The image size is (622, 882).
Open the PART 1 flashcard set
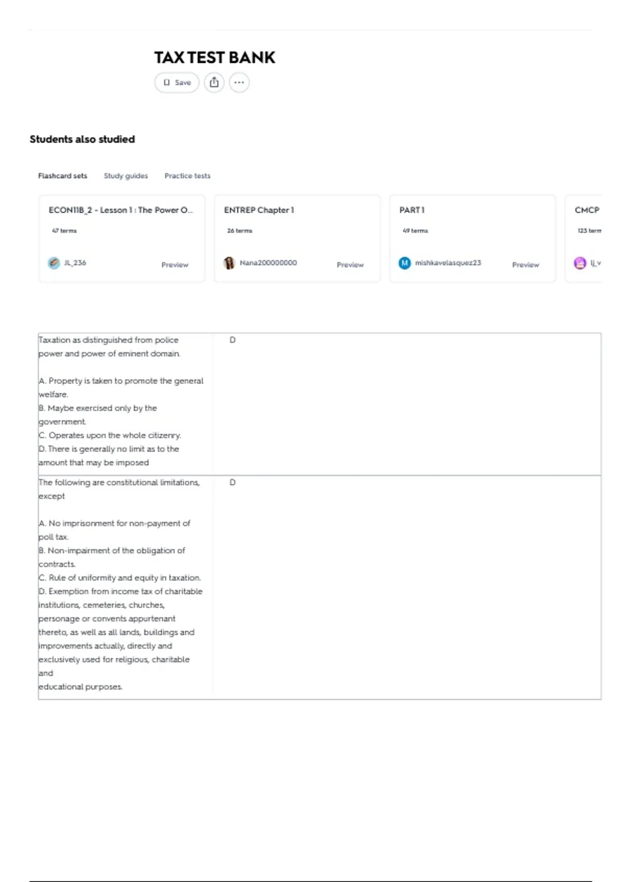click(x=412, y=210)
